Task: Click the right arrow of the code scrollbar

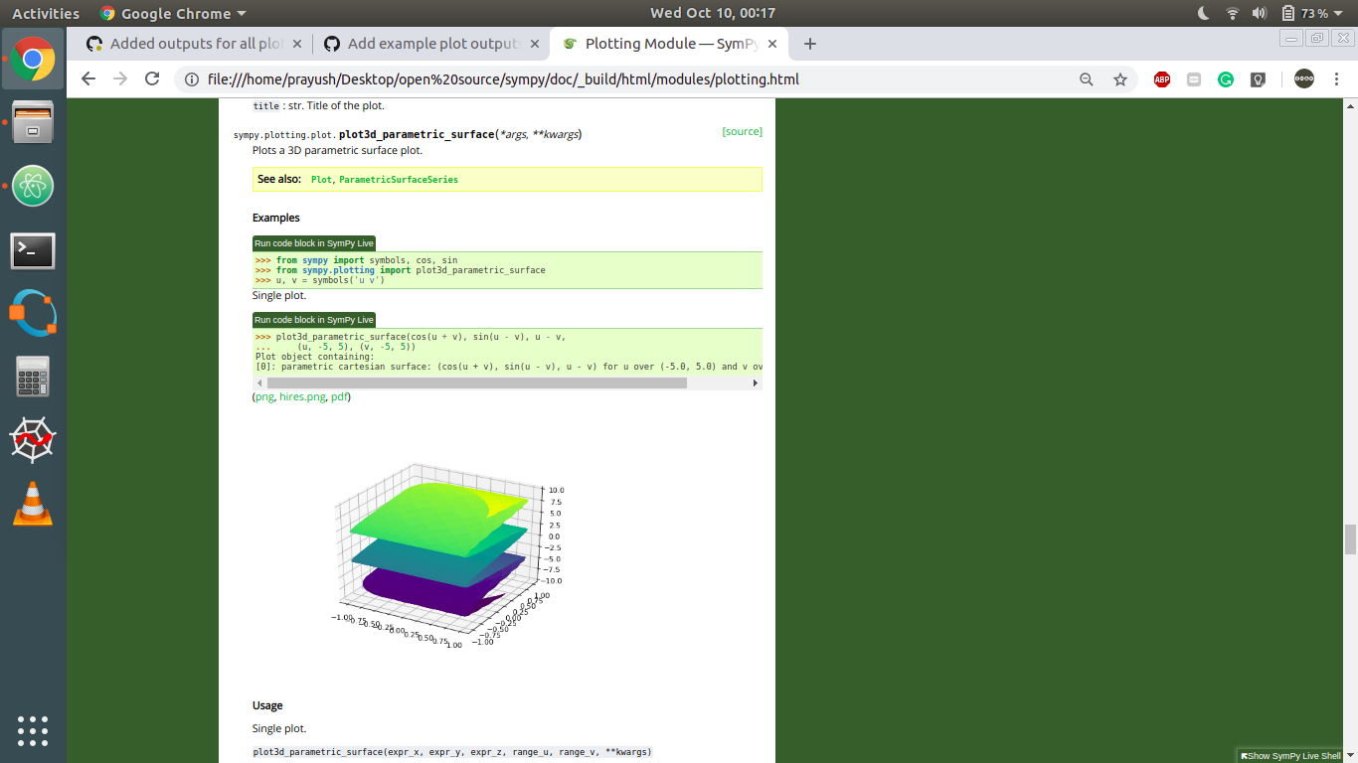Action: (x=755, y=382)
